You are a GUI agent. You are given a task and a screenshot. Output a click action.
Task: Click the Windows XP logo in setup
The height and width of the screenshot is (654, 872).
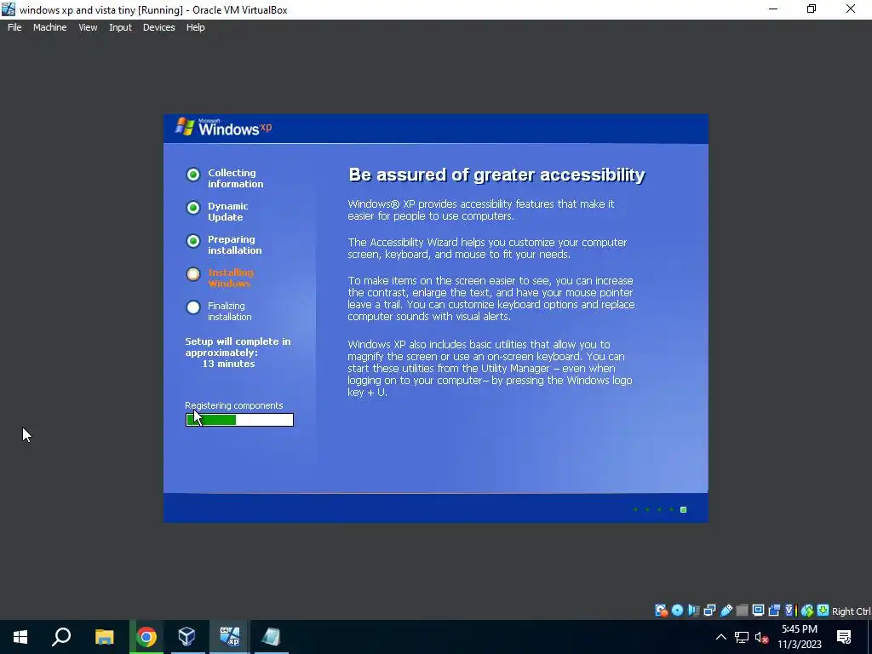click(x=223, y=127)
